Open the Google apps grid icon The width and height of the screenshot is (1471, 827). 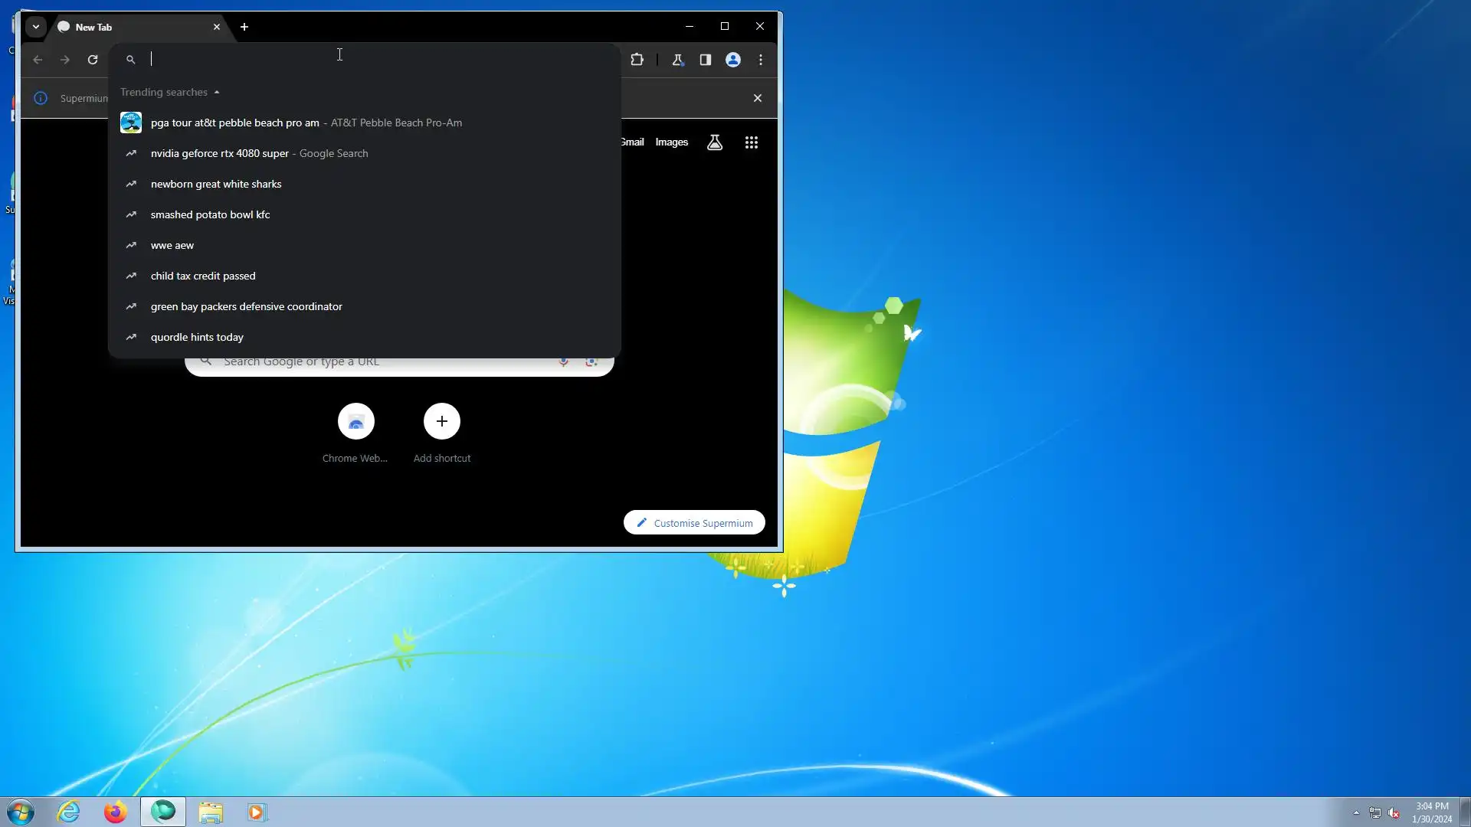tap(752, 142)
